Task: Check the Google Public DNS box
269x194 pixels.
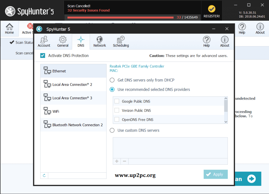Action: point(117,101)
